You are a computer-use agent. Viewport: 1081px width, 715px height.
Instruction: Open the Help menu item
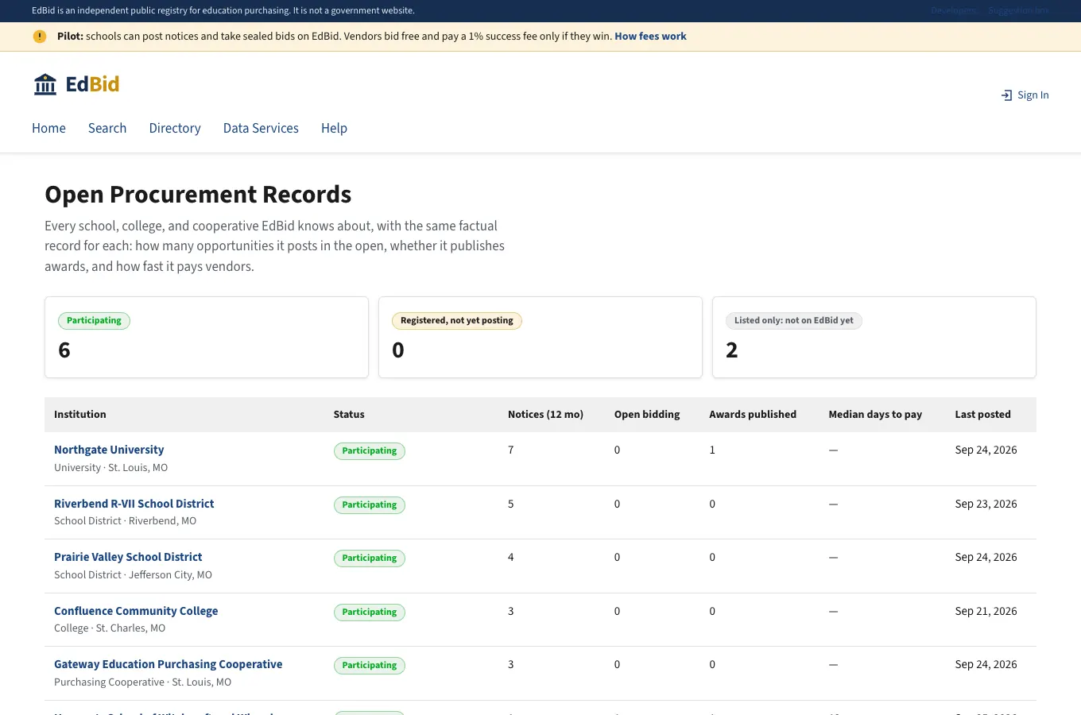(334, 128)
